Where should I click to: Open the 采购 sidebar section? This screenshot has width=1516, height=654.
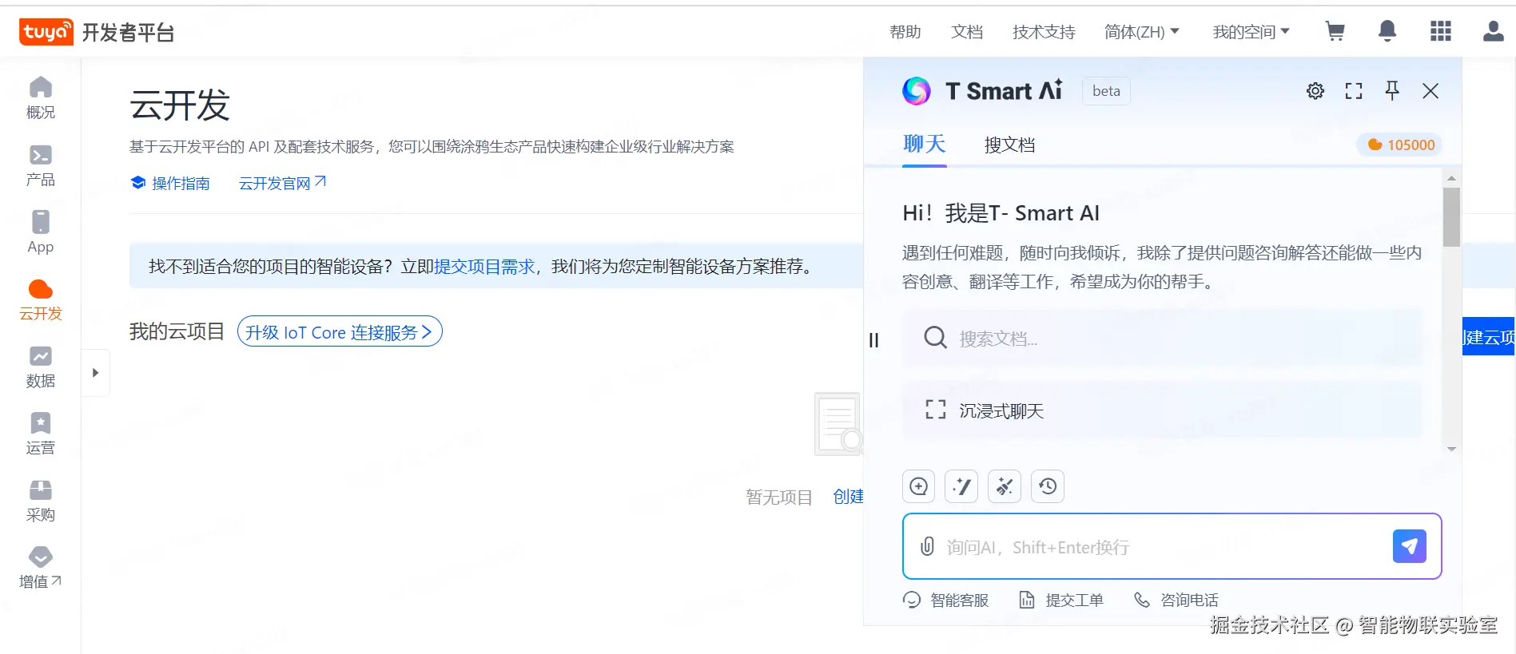(40, 501)
